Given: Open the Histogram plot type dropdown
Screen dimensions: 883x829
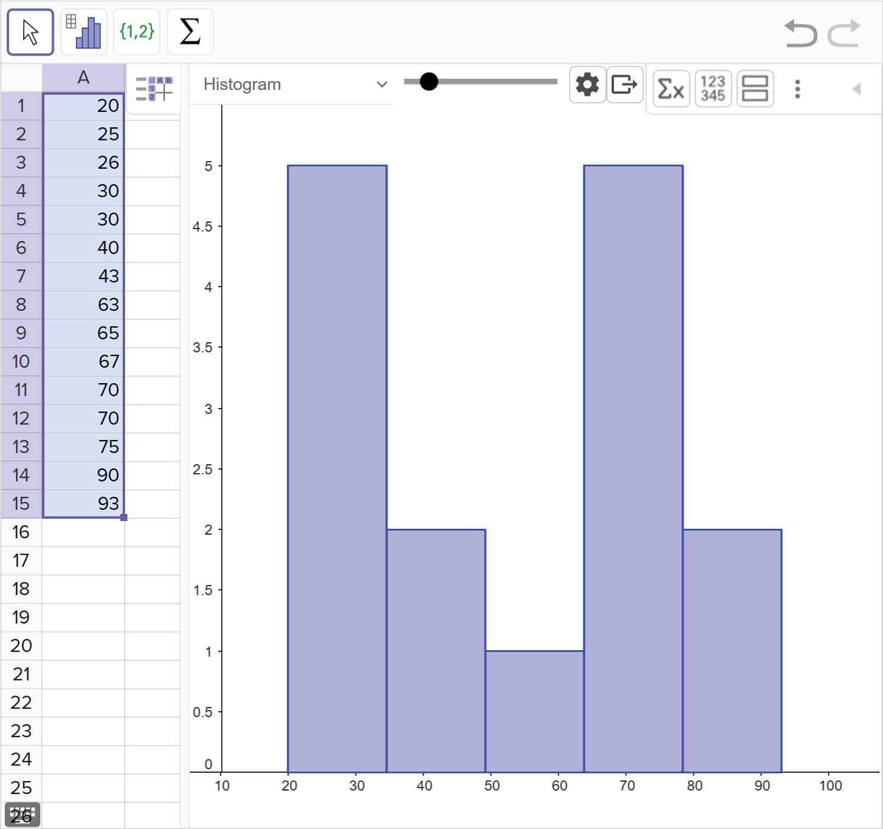Looking at the screenshot, I should click(x=291, y=85).
